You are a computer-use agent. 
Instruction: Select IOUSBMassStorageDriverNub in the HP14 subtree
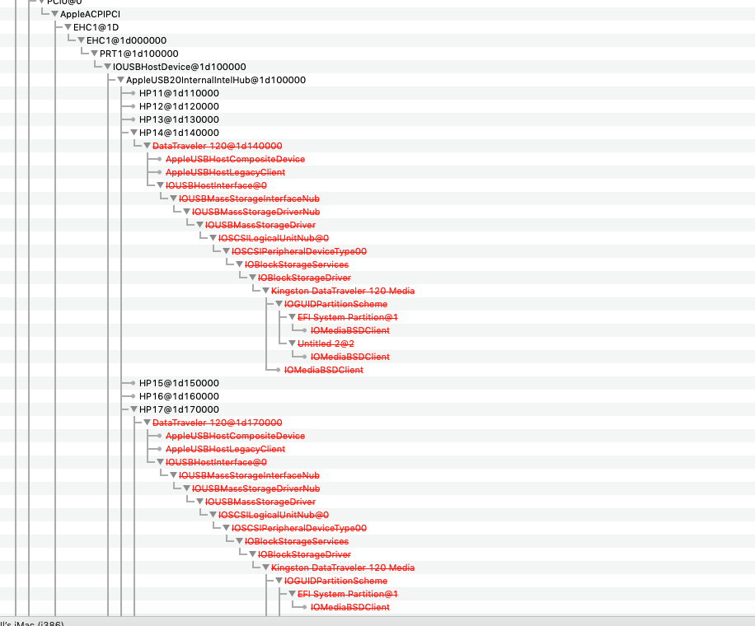click(x=256, y=212)
